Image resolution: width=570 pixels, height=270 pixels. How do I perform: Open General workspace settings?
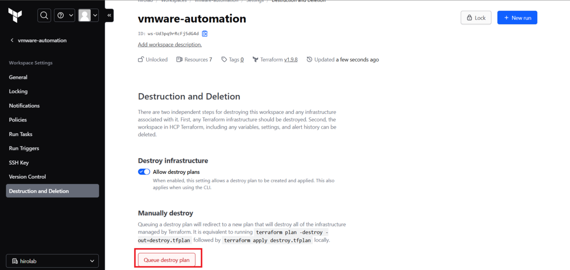(x=18, y=77)
